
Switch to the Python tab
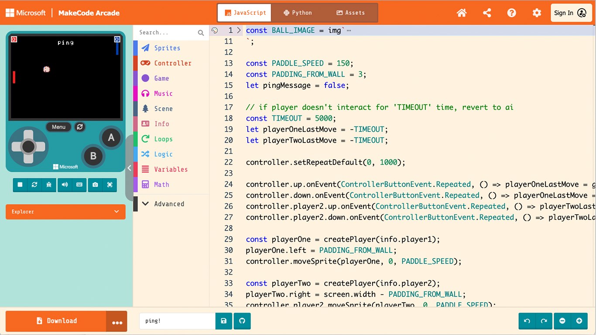[298, 13]
